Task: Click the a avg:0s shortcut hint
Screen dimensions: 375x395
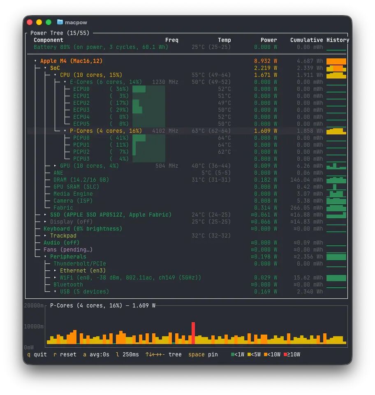Action: 96,354
